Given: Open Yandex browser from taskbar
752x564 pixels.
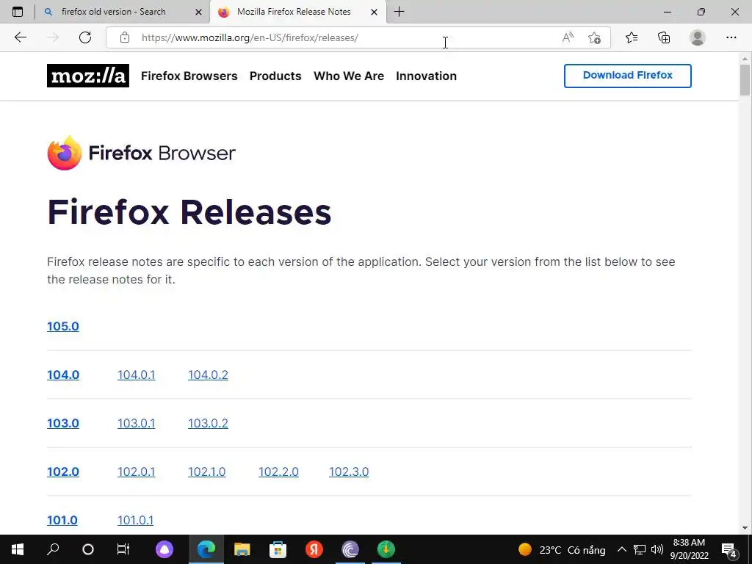Looking at the screenshot, I should click(314, 549).
